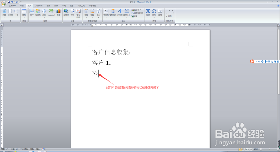Insert a hyperlink (超链接)
The height and width of the screenshot is (152, 280).
pyautogui.click(x=66, y=13)
